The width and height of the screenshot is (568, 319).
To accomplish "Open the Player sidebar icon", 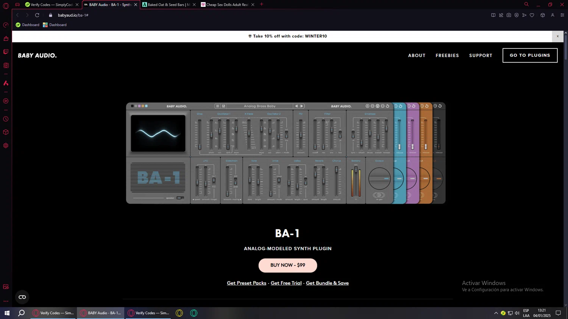I will [x=6, y=101].
